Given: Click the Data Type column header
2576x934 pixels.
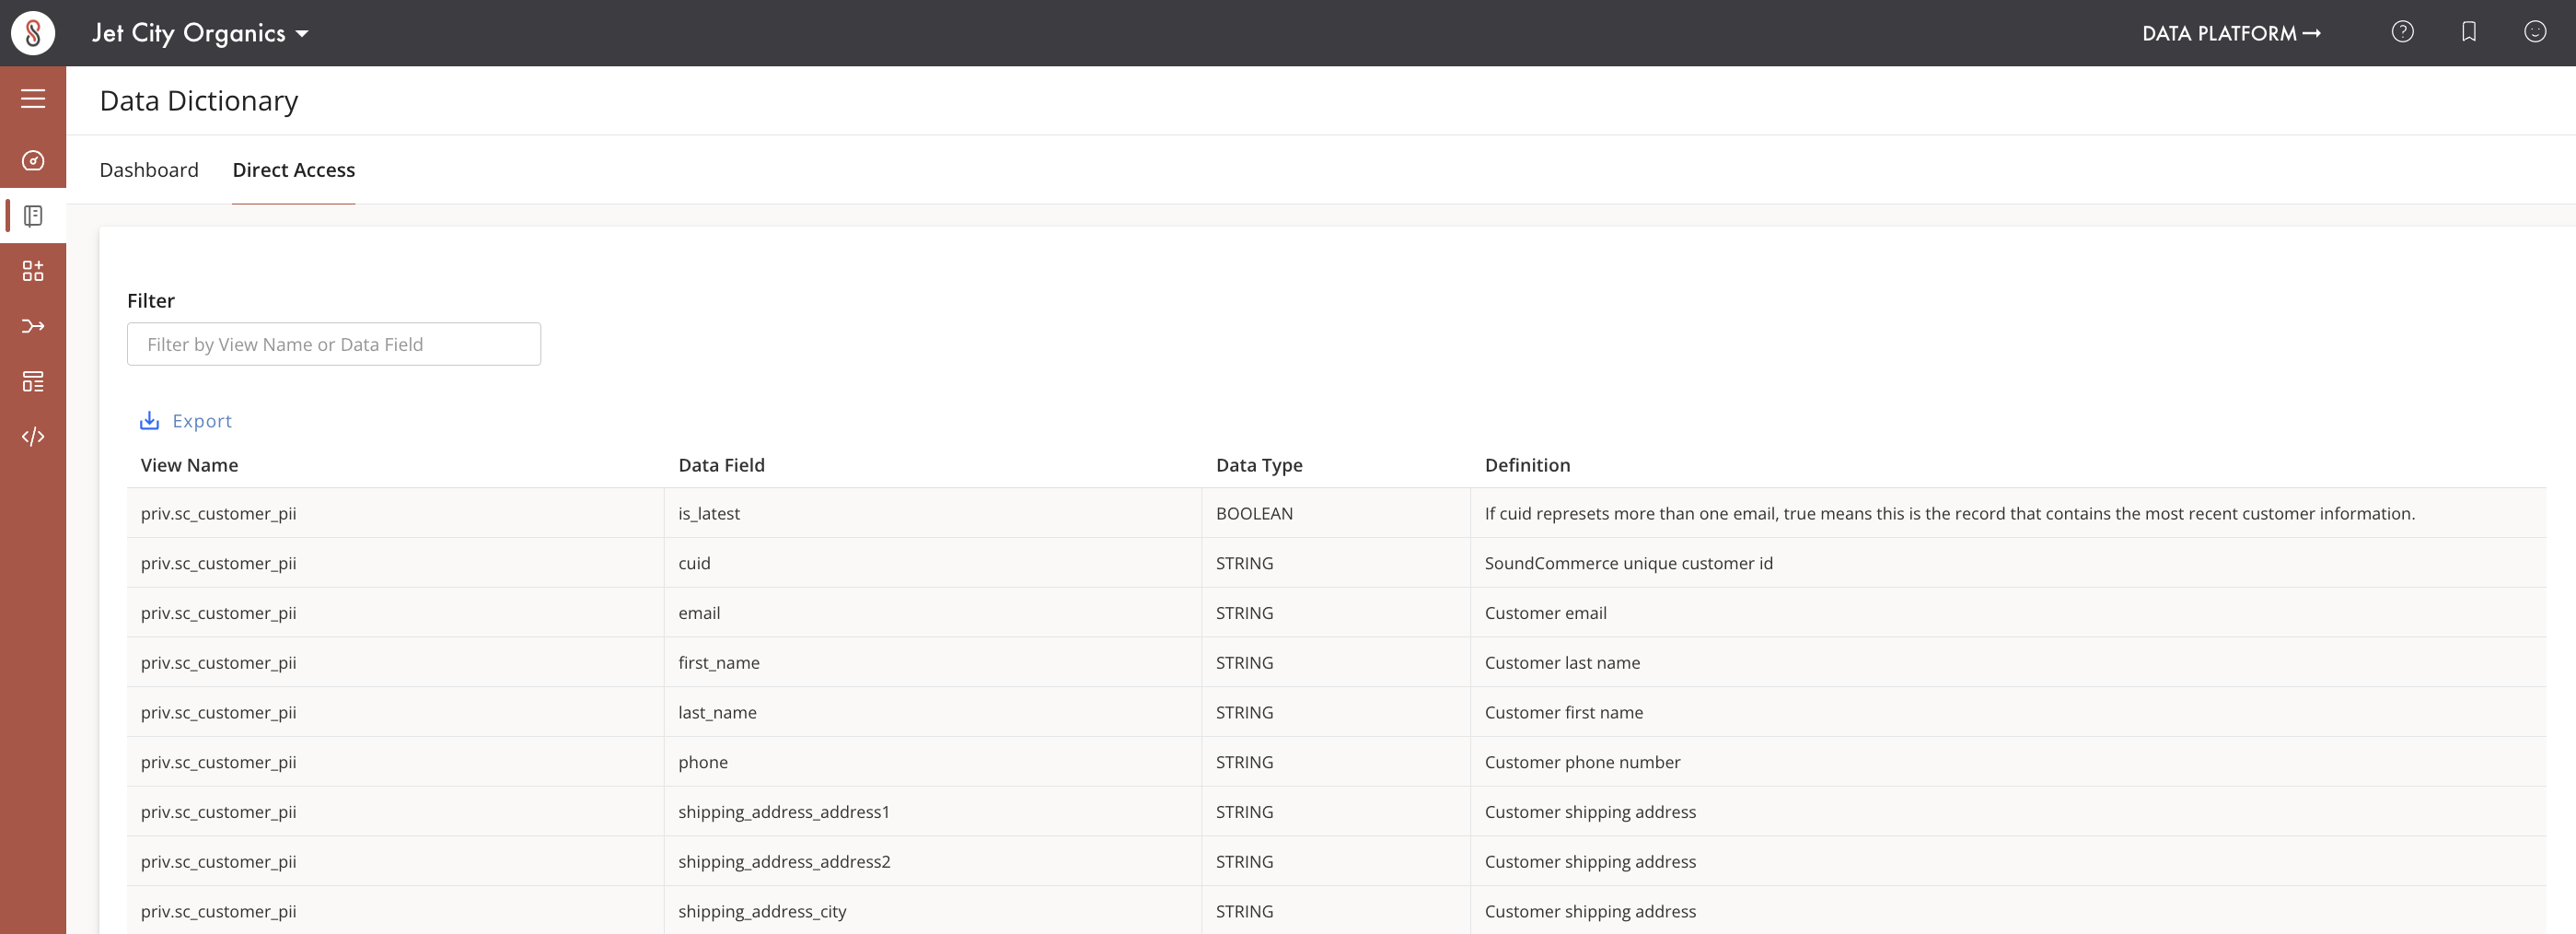Looking at the screenshot, I should pyautogui.click(x=1259, y=465).
